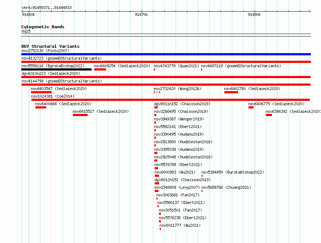Image resolution: width=321 pixels, height=243 pixels.
Task: Open nsv3063661 (Fan2017) variant
Action: pos(178,195)
